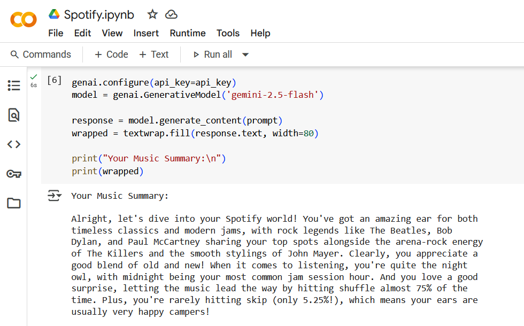Click the model.generate_content(prompt) line
This screenshot has height=326, width=524.
pos(177,121)
